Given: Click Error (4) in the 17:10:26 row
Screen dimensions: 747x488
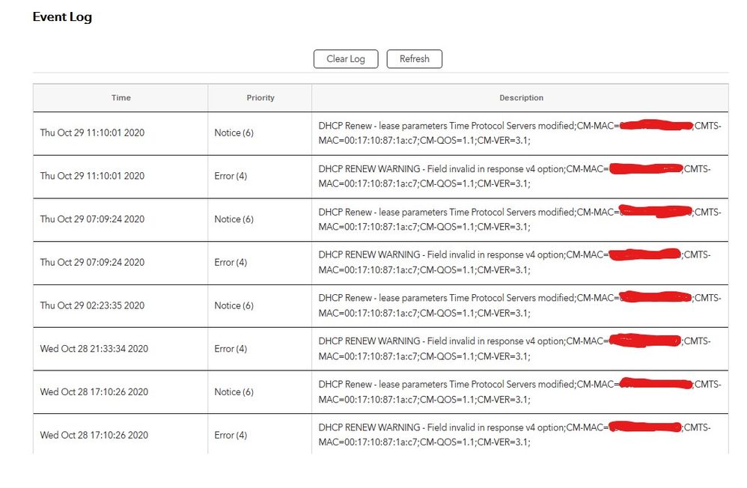Looking at the screenshot, I should tap(231, 435).
